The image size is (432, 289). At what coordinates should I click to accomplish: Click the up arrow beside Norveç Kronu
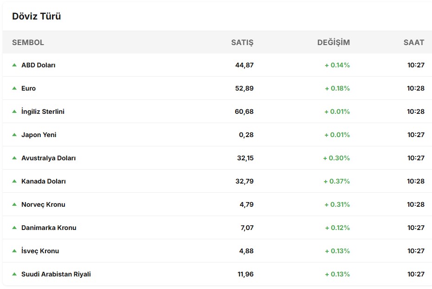point(14,204)
